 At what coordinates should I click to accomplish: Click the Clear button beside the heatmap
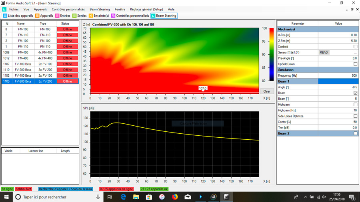(x=266, y=91)
